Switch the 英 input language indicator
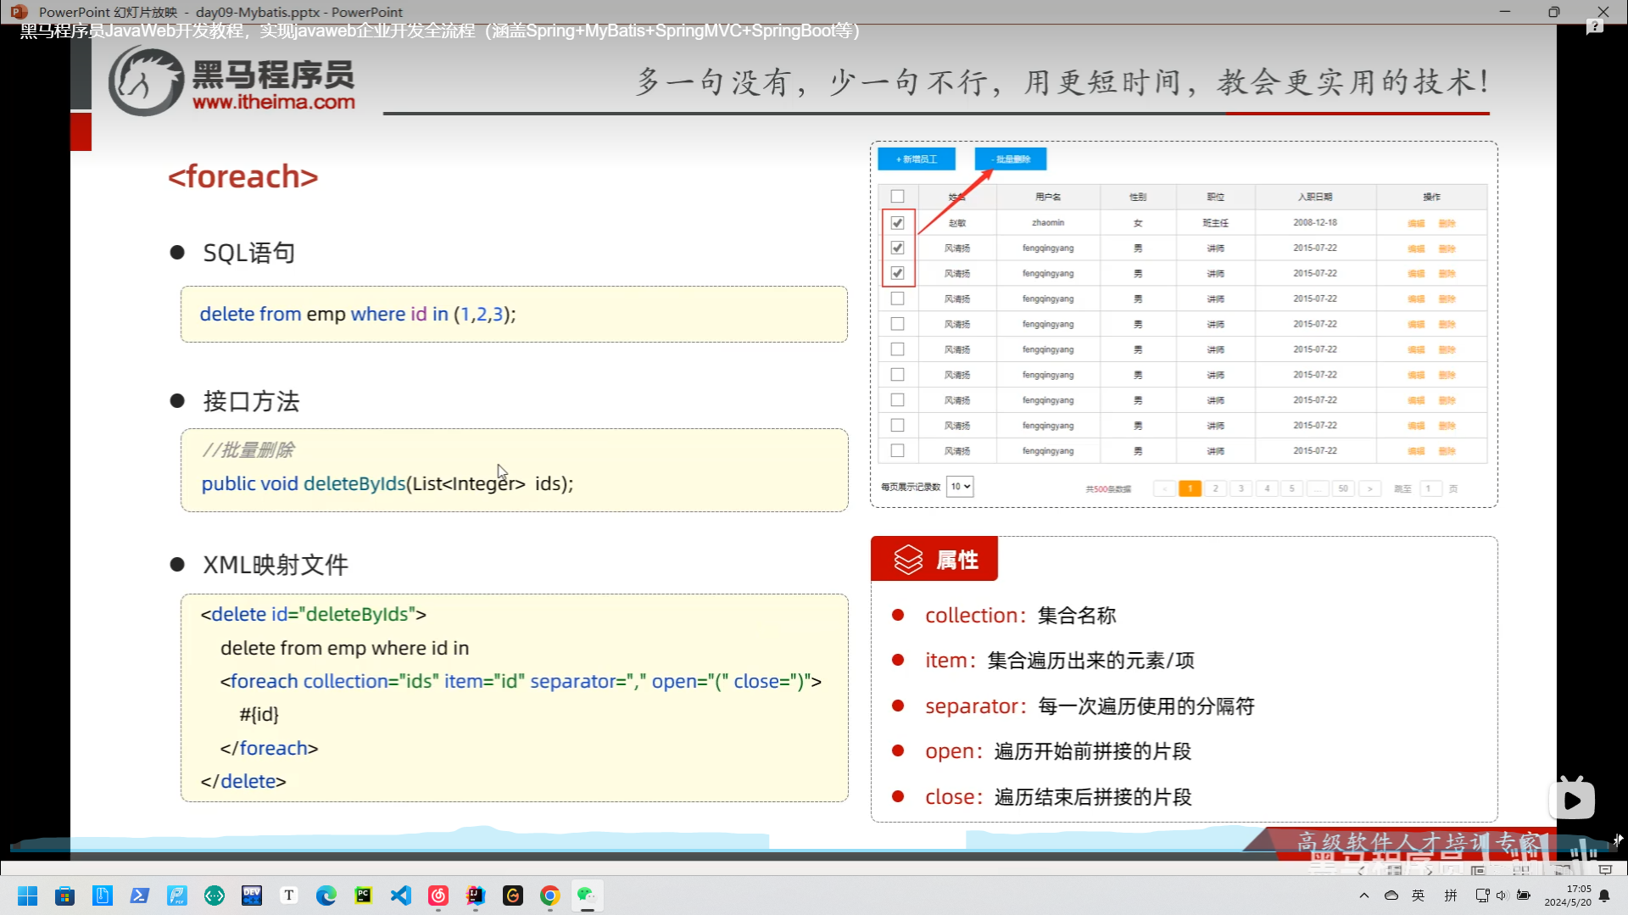1628x915 pixels. (1418, 895)
